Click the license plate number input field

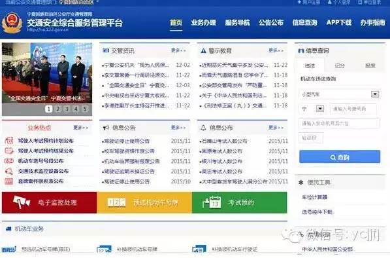(353, 109)
